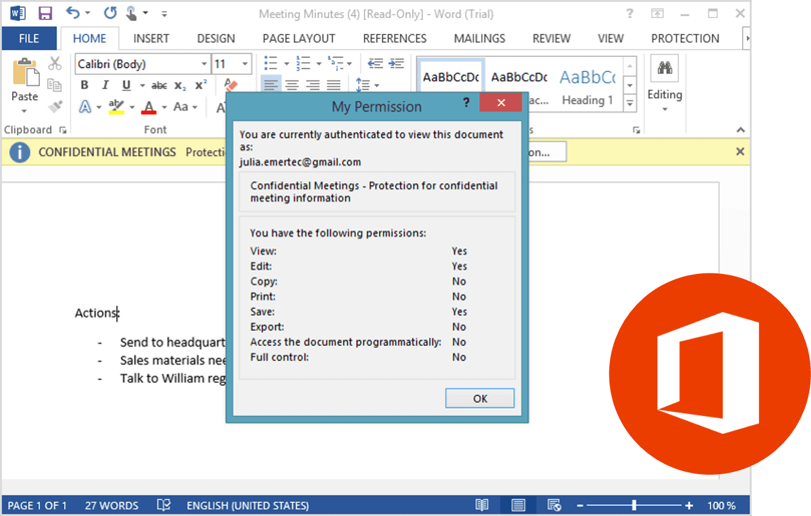Toggle Print Layout view in status bar
The image size is (811, 516).
(x=518, y=506)
